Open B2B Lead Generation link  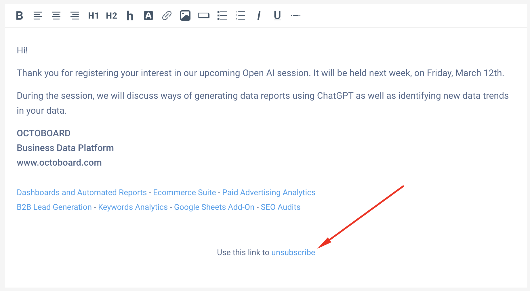54,207
